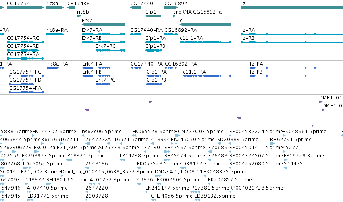Click EST bs67e06.5prime
The width and height of the screenshot is (343, 202).
102,132
